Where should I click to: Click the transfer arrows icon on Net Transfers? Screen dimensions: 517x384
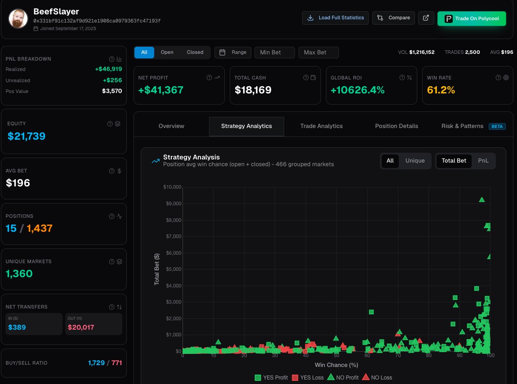point(119,307)
